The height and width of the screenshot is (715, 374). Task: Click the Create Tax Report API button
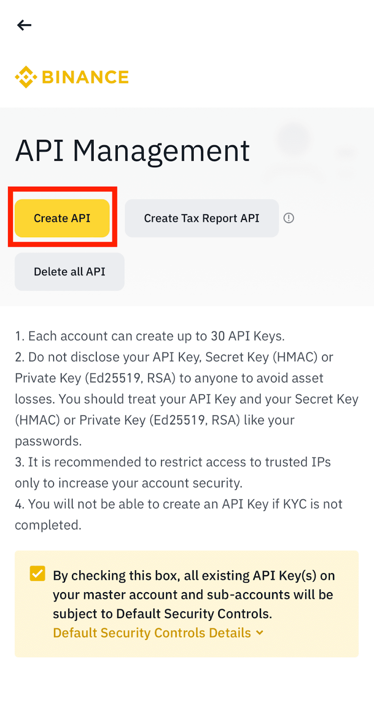202,218
